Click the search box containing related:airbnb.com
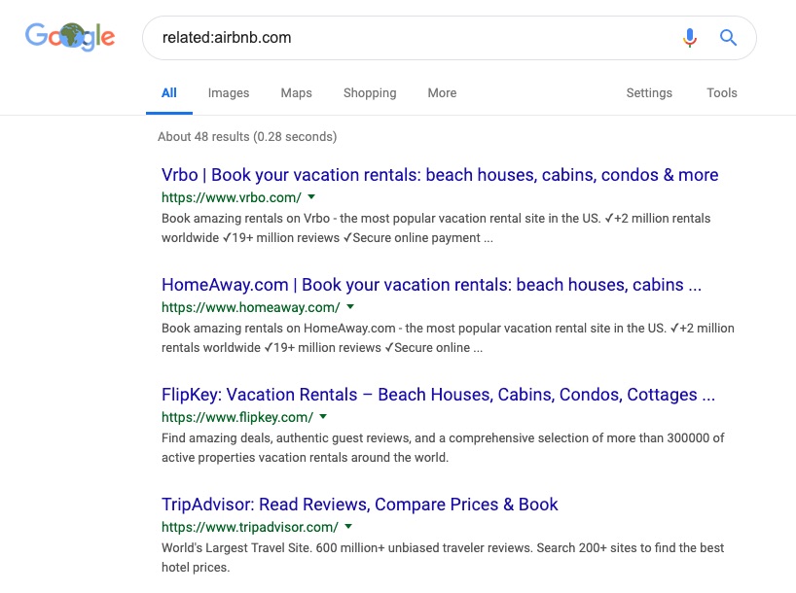796x593 pixels. point(450,38)
